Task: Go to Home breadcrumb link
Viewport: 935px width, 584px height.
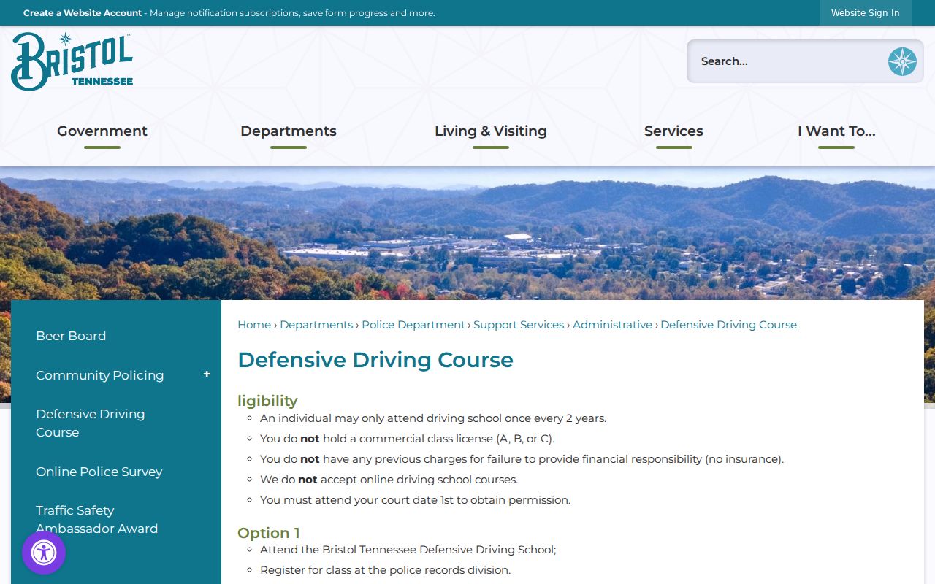Action: (254, 325)
